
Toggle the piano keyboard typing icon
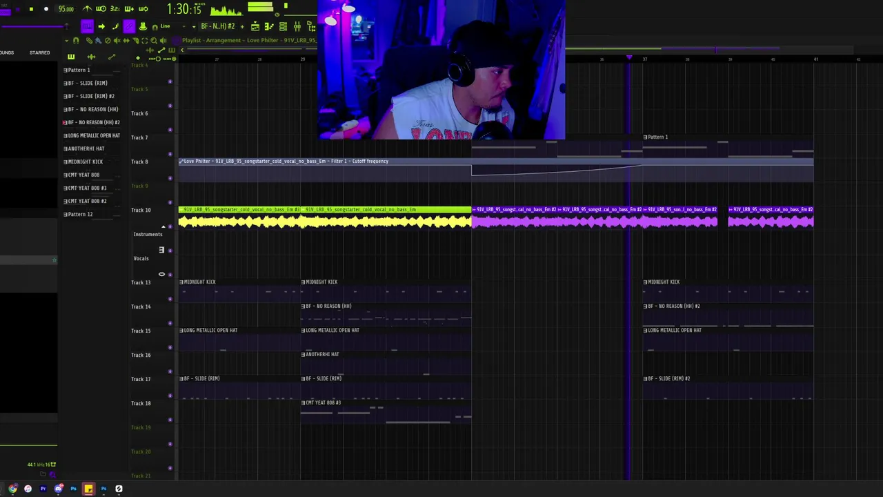pos(87,26)
